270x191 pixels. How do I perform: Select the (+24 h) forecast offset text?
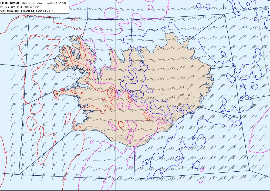tap(49, 11)
